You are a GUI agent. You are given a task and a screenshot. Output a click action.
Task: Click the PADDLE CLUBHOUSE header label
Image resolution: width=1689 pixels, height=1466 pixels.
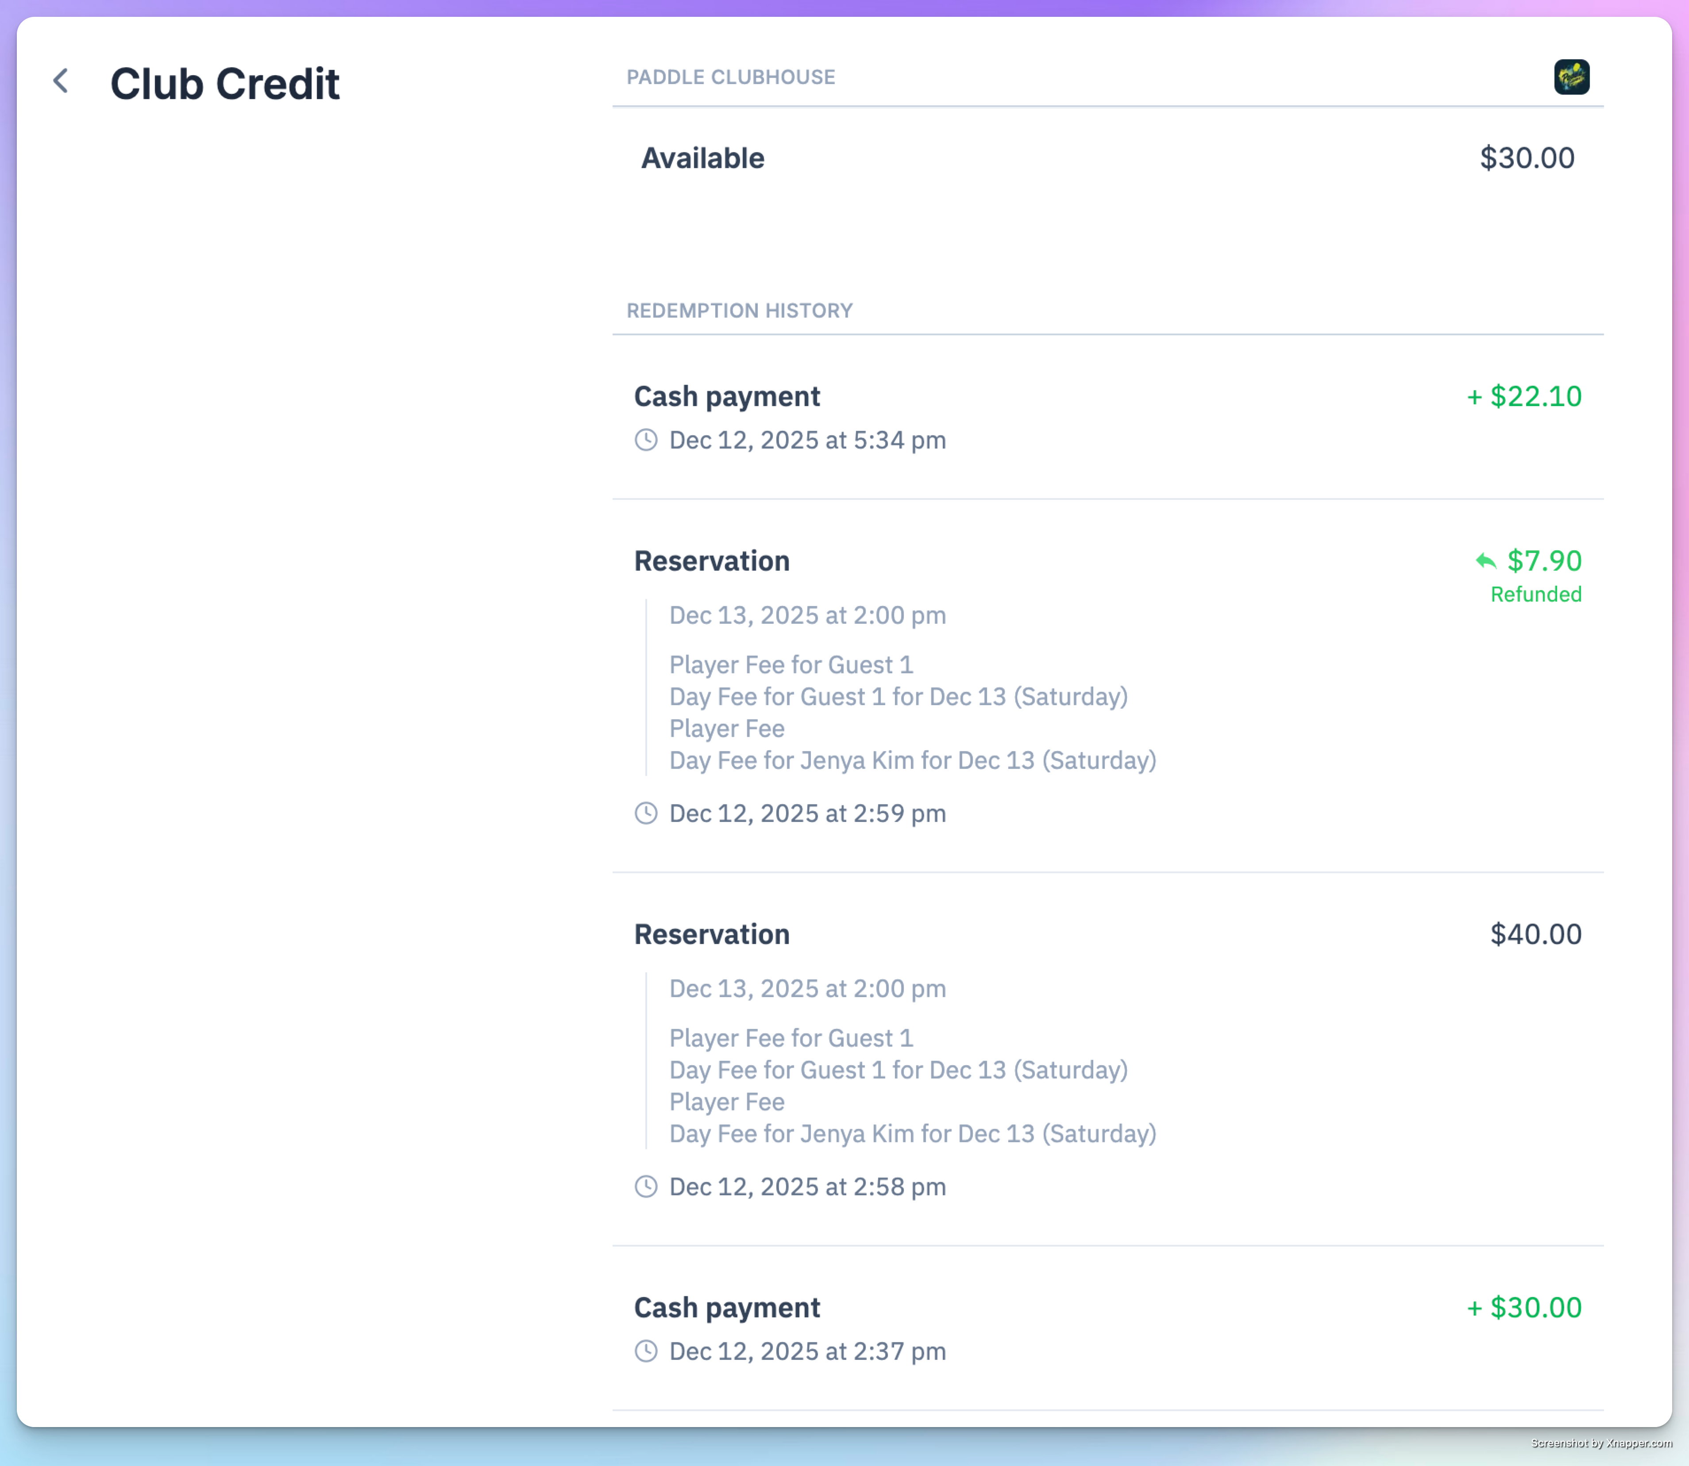tap(731, 77)
